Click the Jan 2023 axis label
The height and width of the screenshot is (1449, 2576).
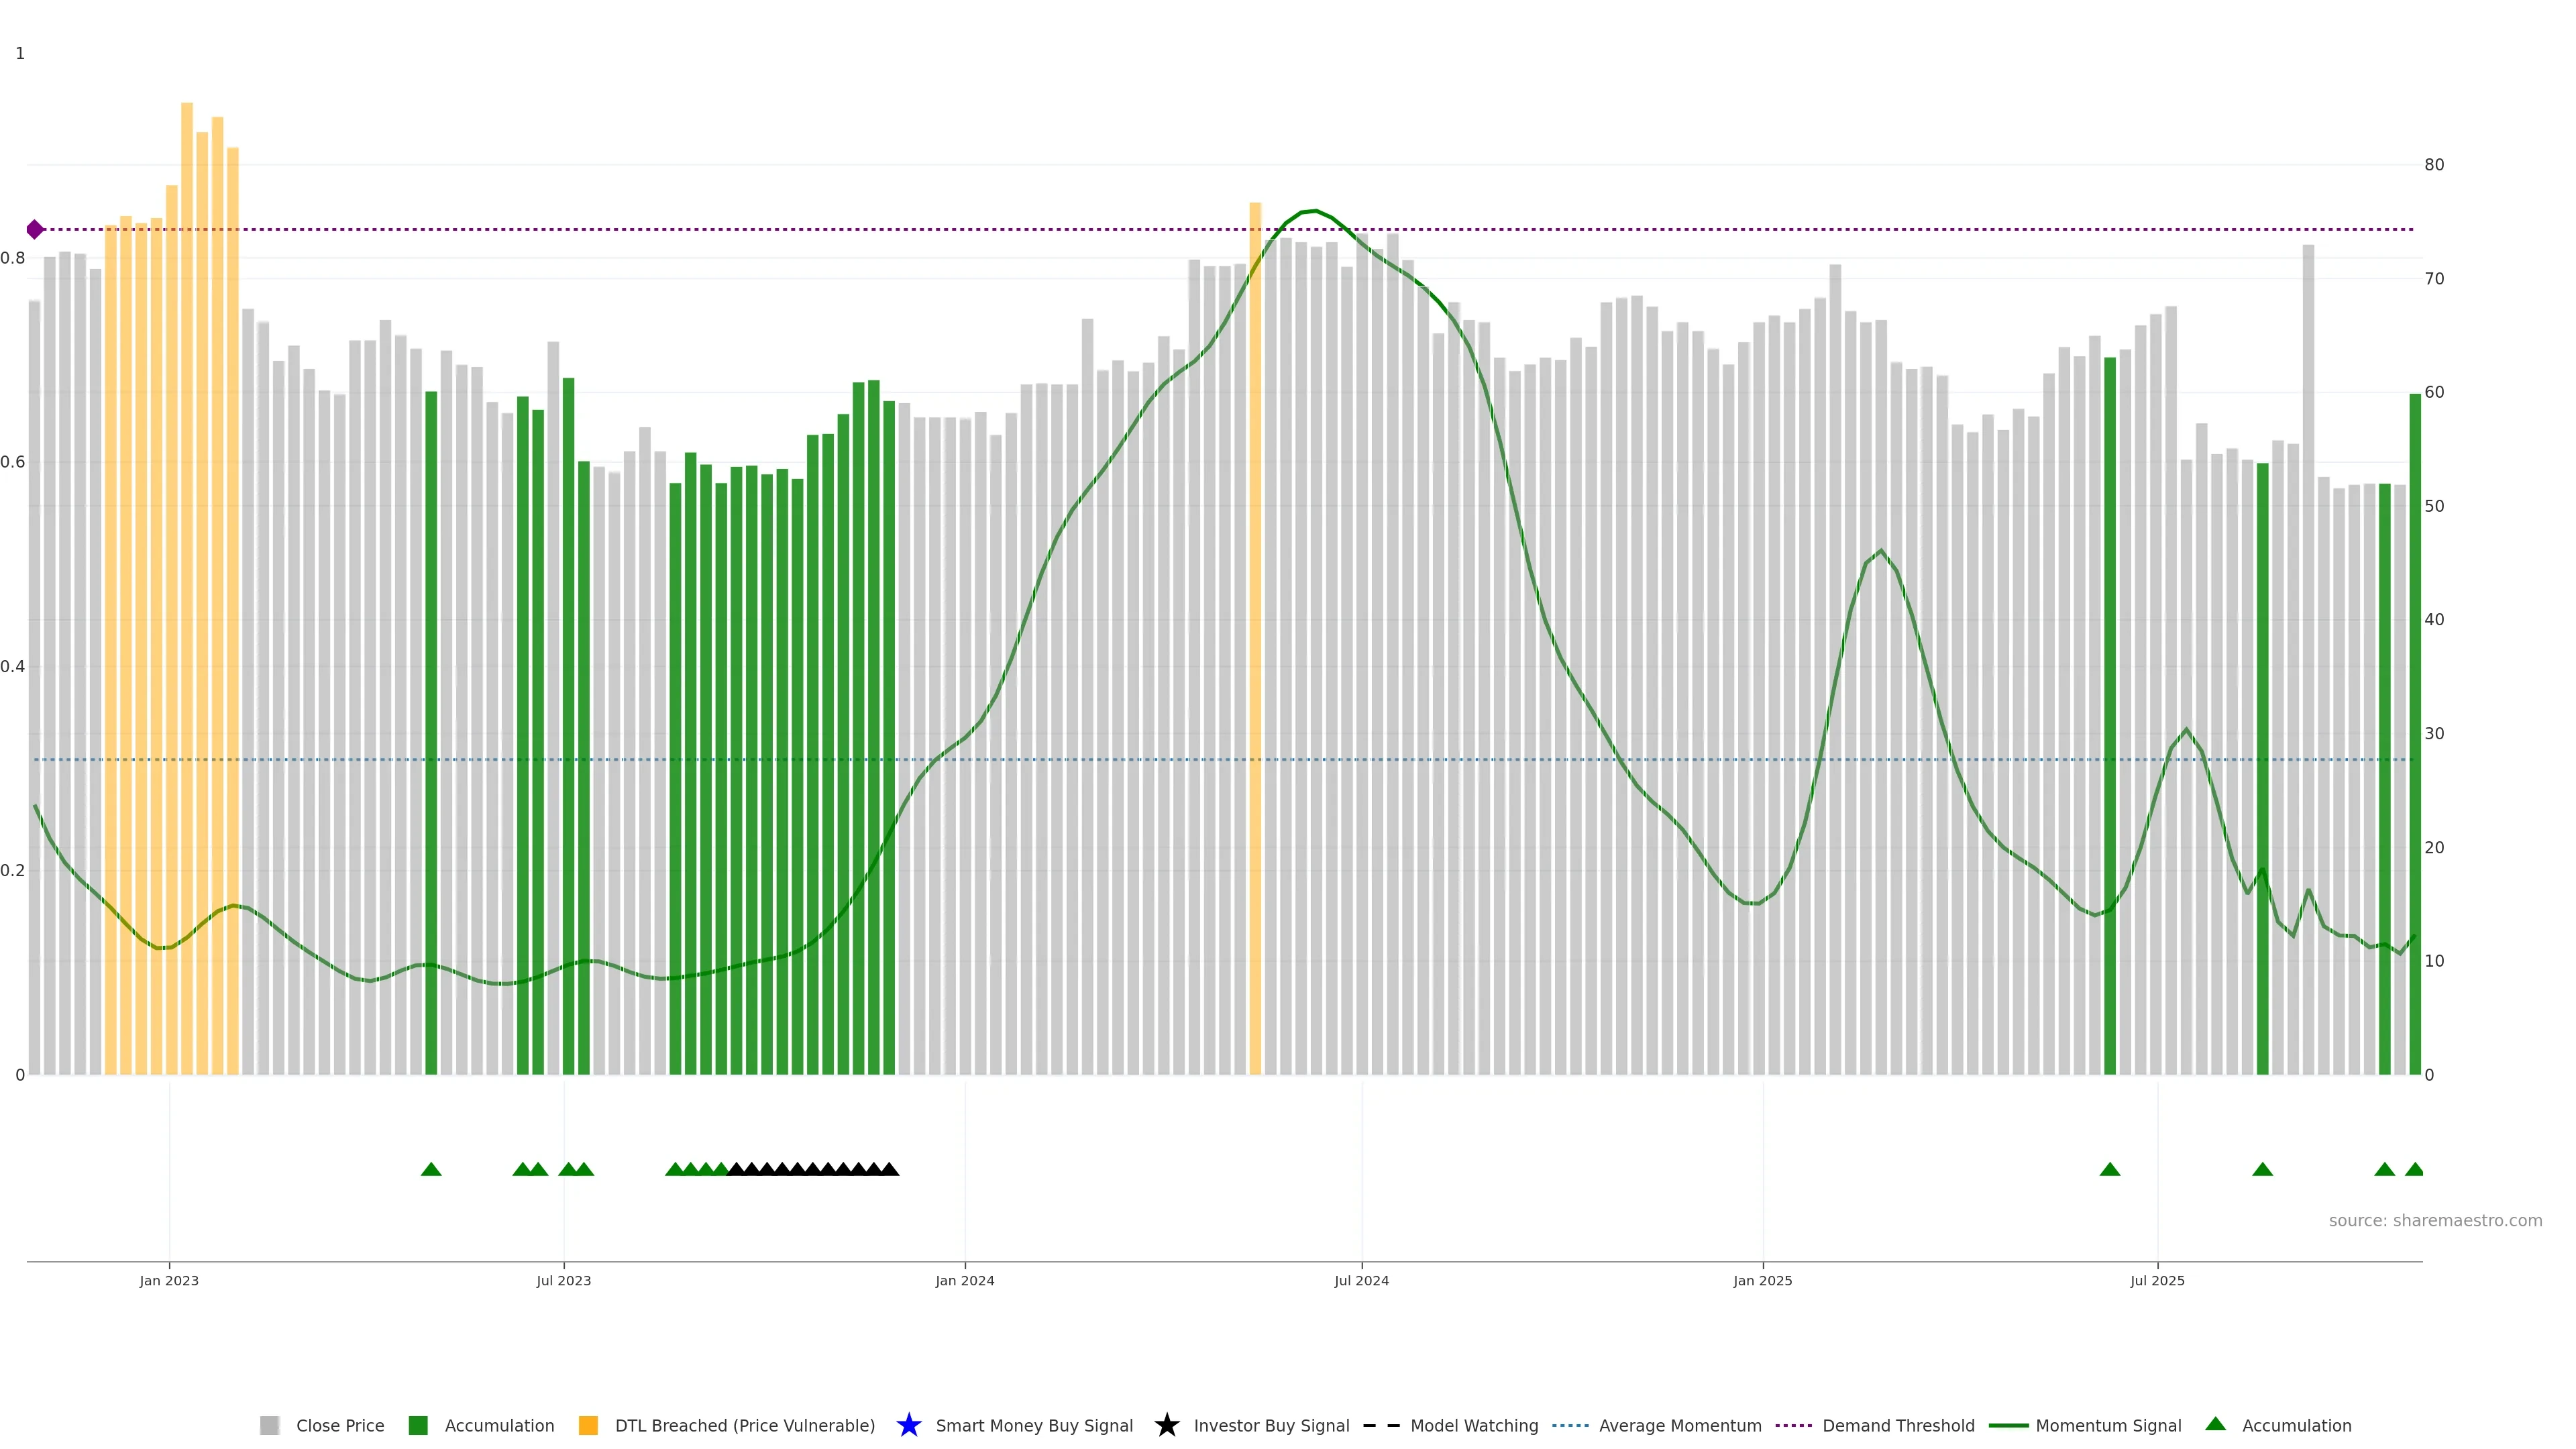tap(169, 1280)
